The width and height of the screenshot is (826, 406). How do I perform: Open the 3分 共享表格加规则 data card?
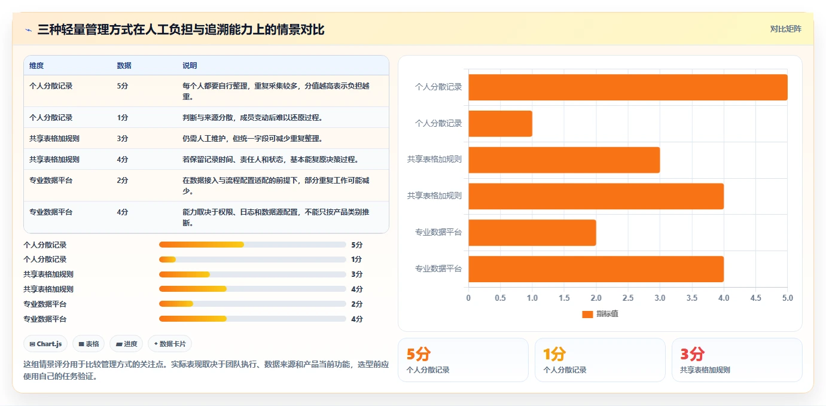(737, 360)
